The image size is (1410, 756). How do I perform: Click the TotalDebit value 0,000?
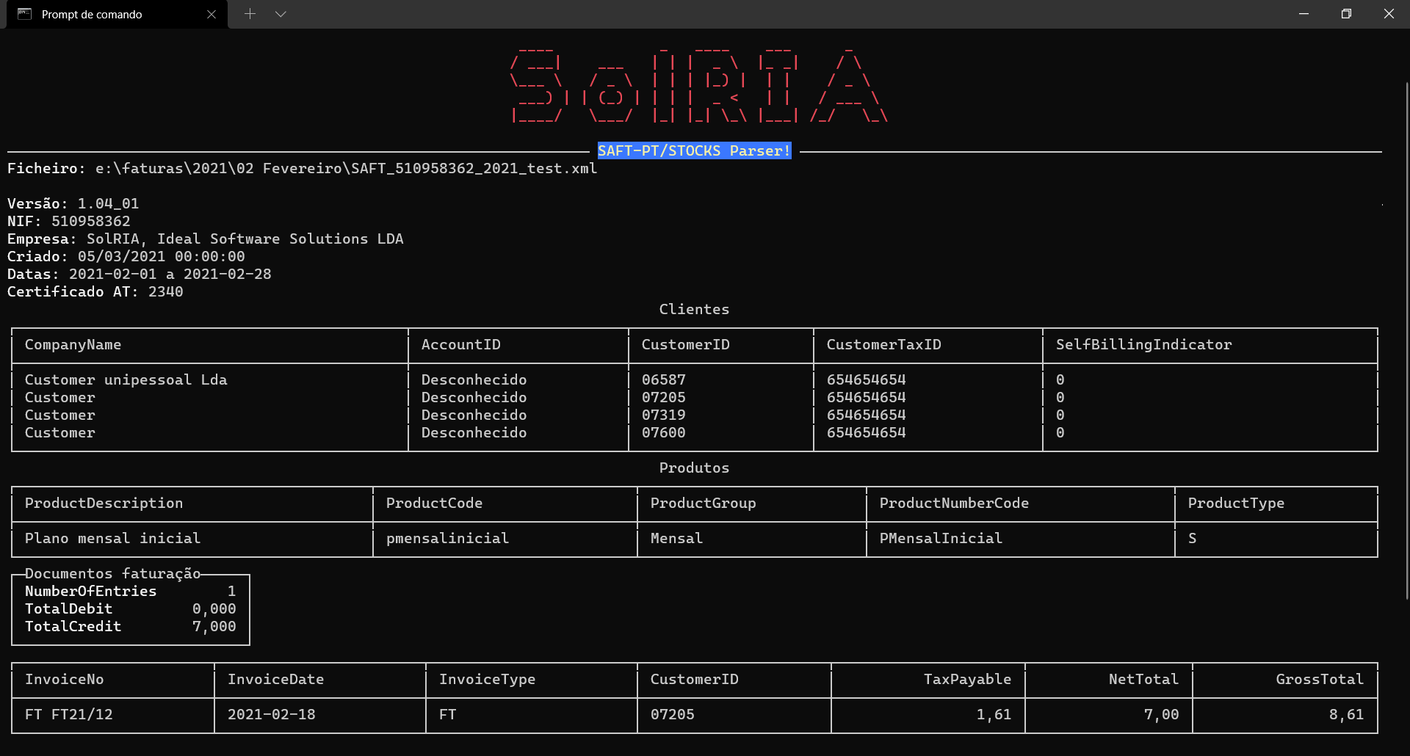coord(214,608)
